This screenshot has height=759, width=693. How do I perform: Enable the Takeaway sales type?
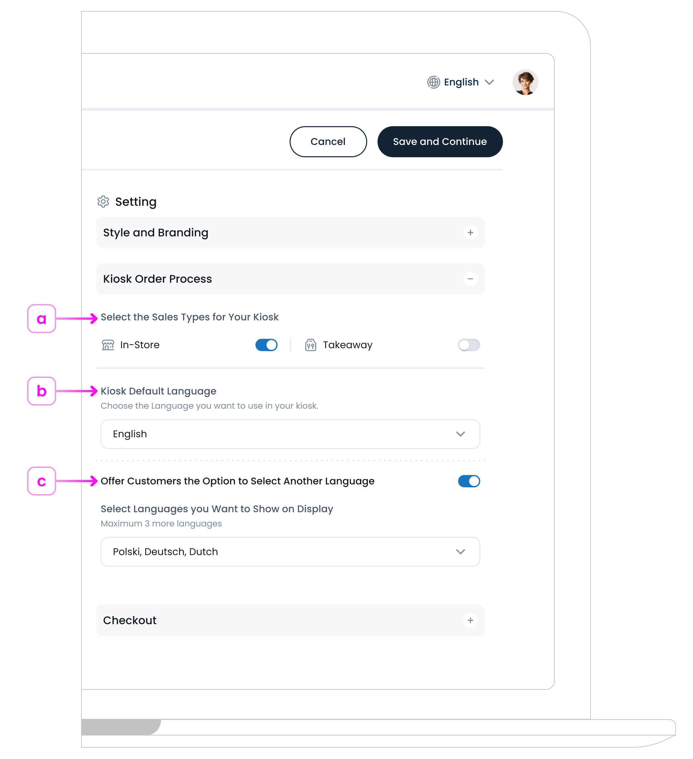469,345
